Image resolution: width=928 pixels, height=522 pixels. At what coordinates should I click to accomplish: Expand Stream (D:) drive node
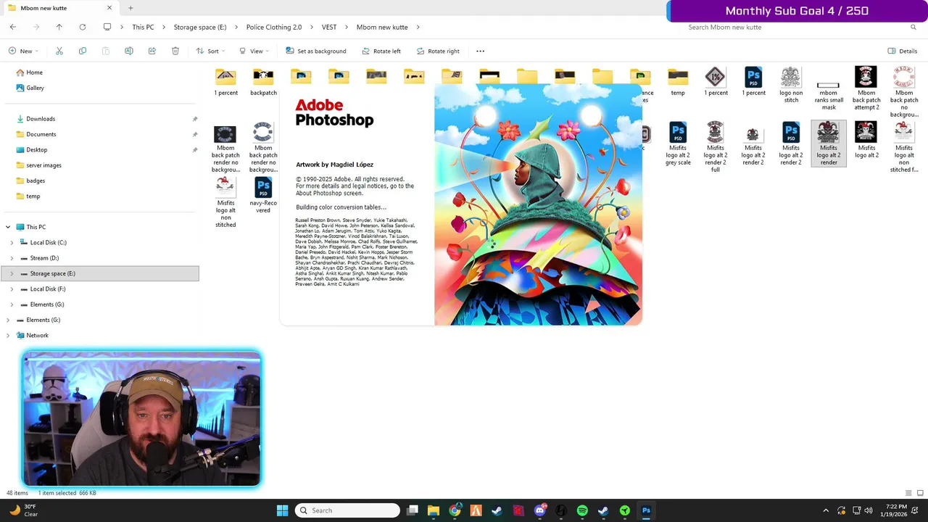pyautogui.click(x=12, y=258)
